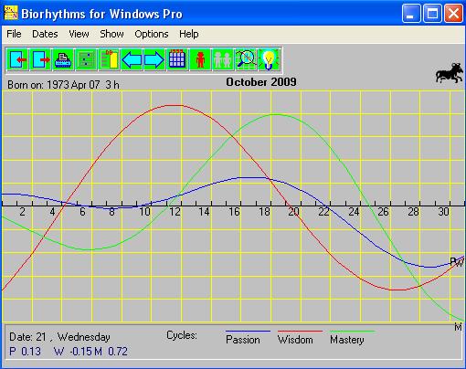466x369 pixels.
Task: Open the calendar grid icon
Action: click(177, 59)
